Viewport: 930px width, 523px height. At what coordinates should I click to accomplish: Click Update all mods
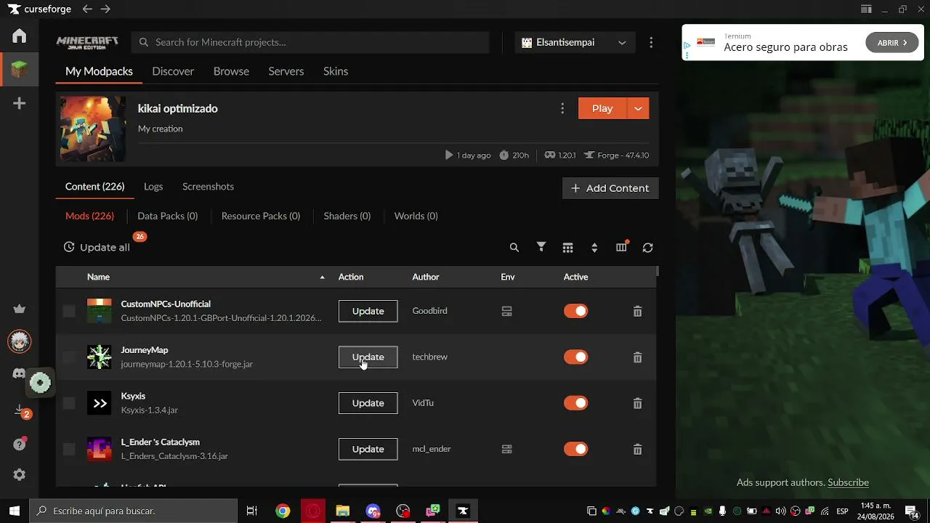pyautogui.click(x=97, y=248)
